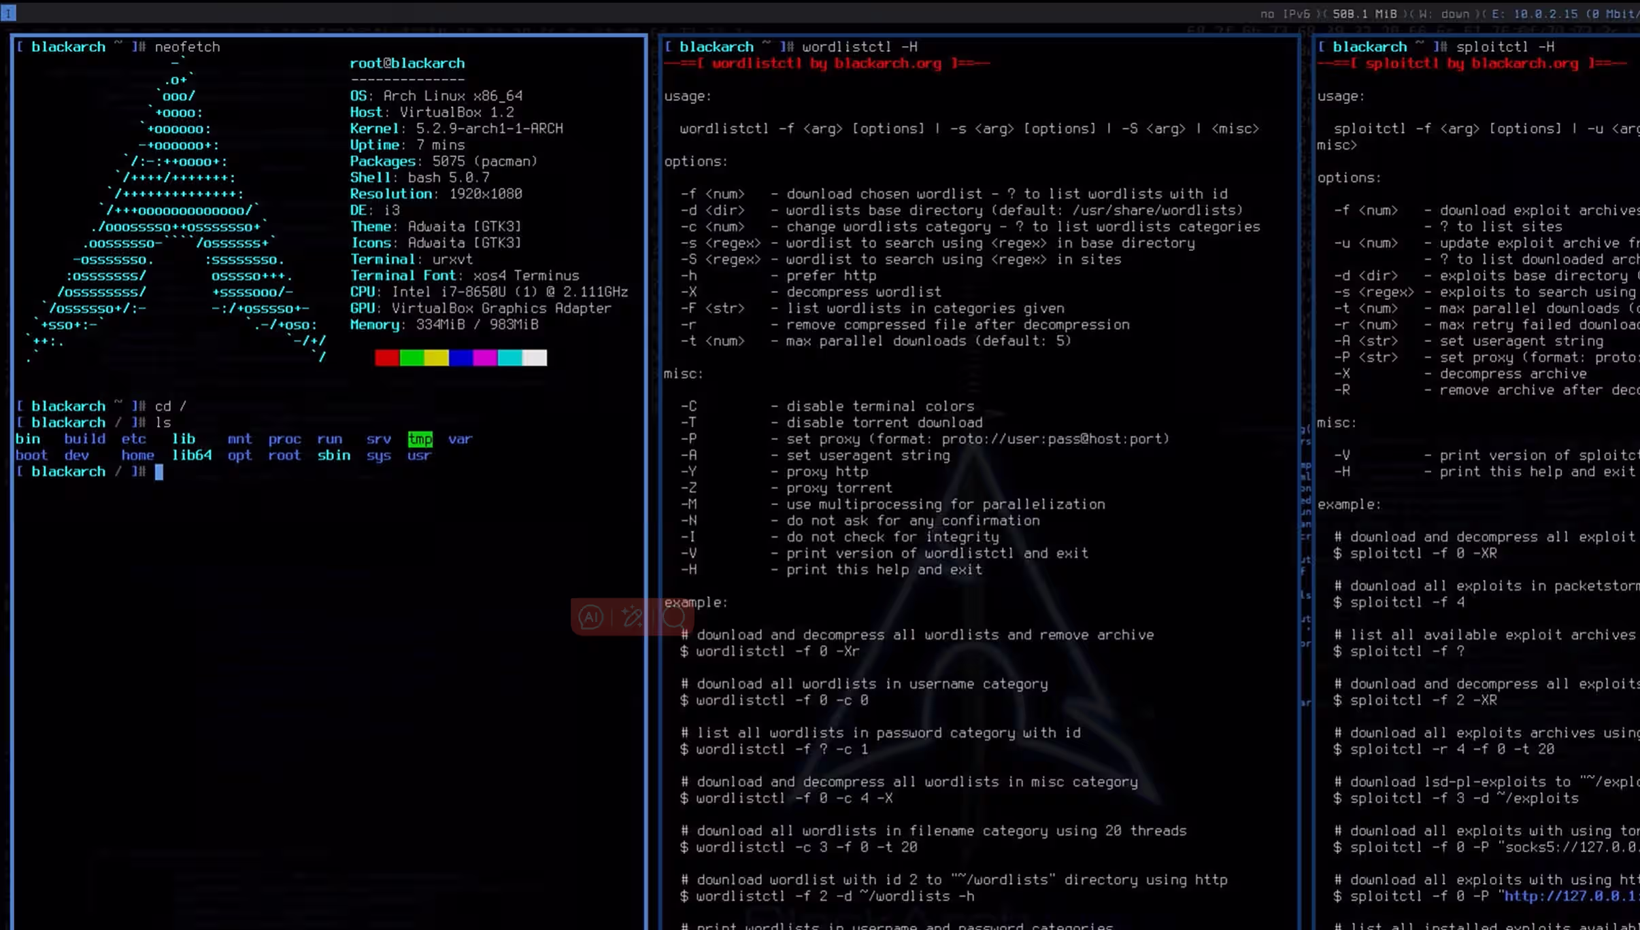Click the red neofetch color block
This screenshot has width=1640, height=930.
tap(386, 358)
